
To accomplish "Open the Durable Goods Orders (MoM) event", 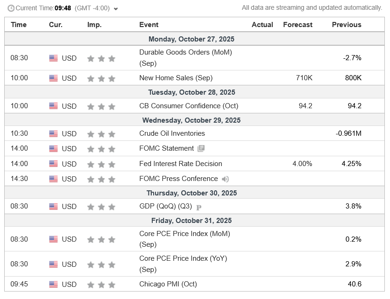I will point(185,58).
